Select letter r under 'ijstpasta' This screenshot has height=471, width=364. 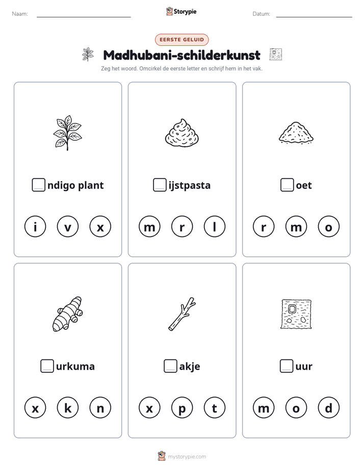point(182,226)
